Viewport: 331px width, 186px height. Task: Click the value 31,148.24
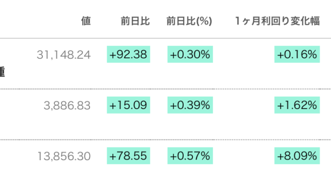click(x=64, y=55)
